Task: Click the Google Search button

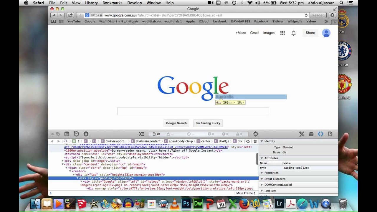Action: (x=176, y=123)
